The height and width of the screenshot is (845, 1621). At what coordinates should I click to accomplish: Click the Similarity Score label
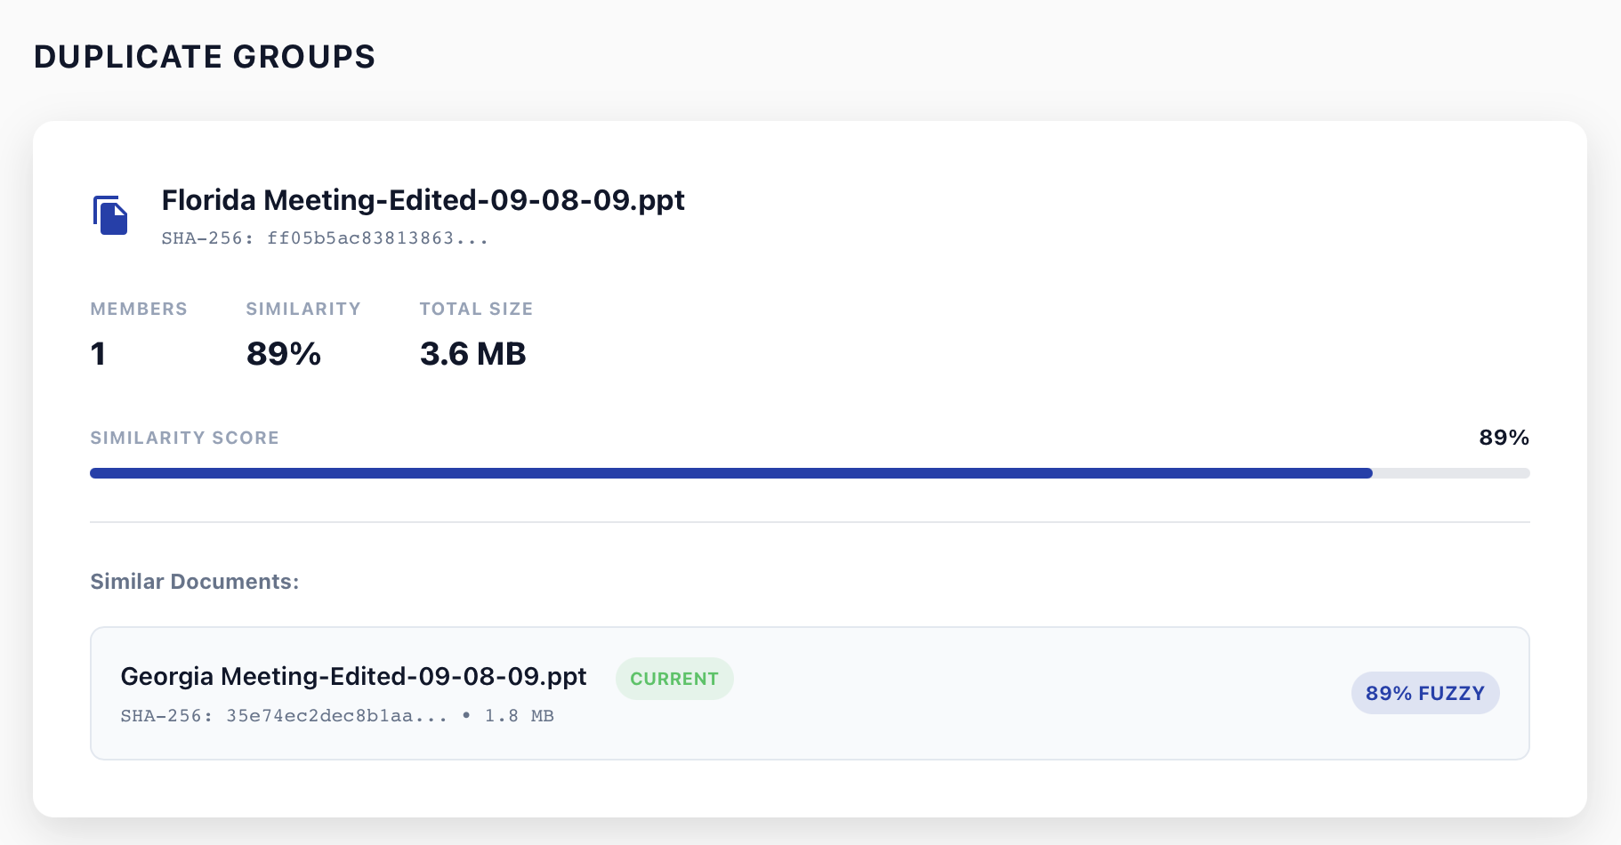184,438
